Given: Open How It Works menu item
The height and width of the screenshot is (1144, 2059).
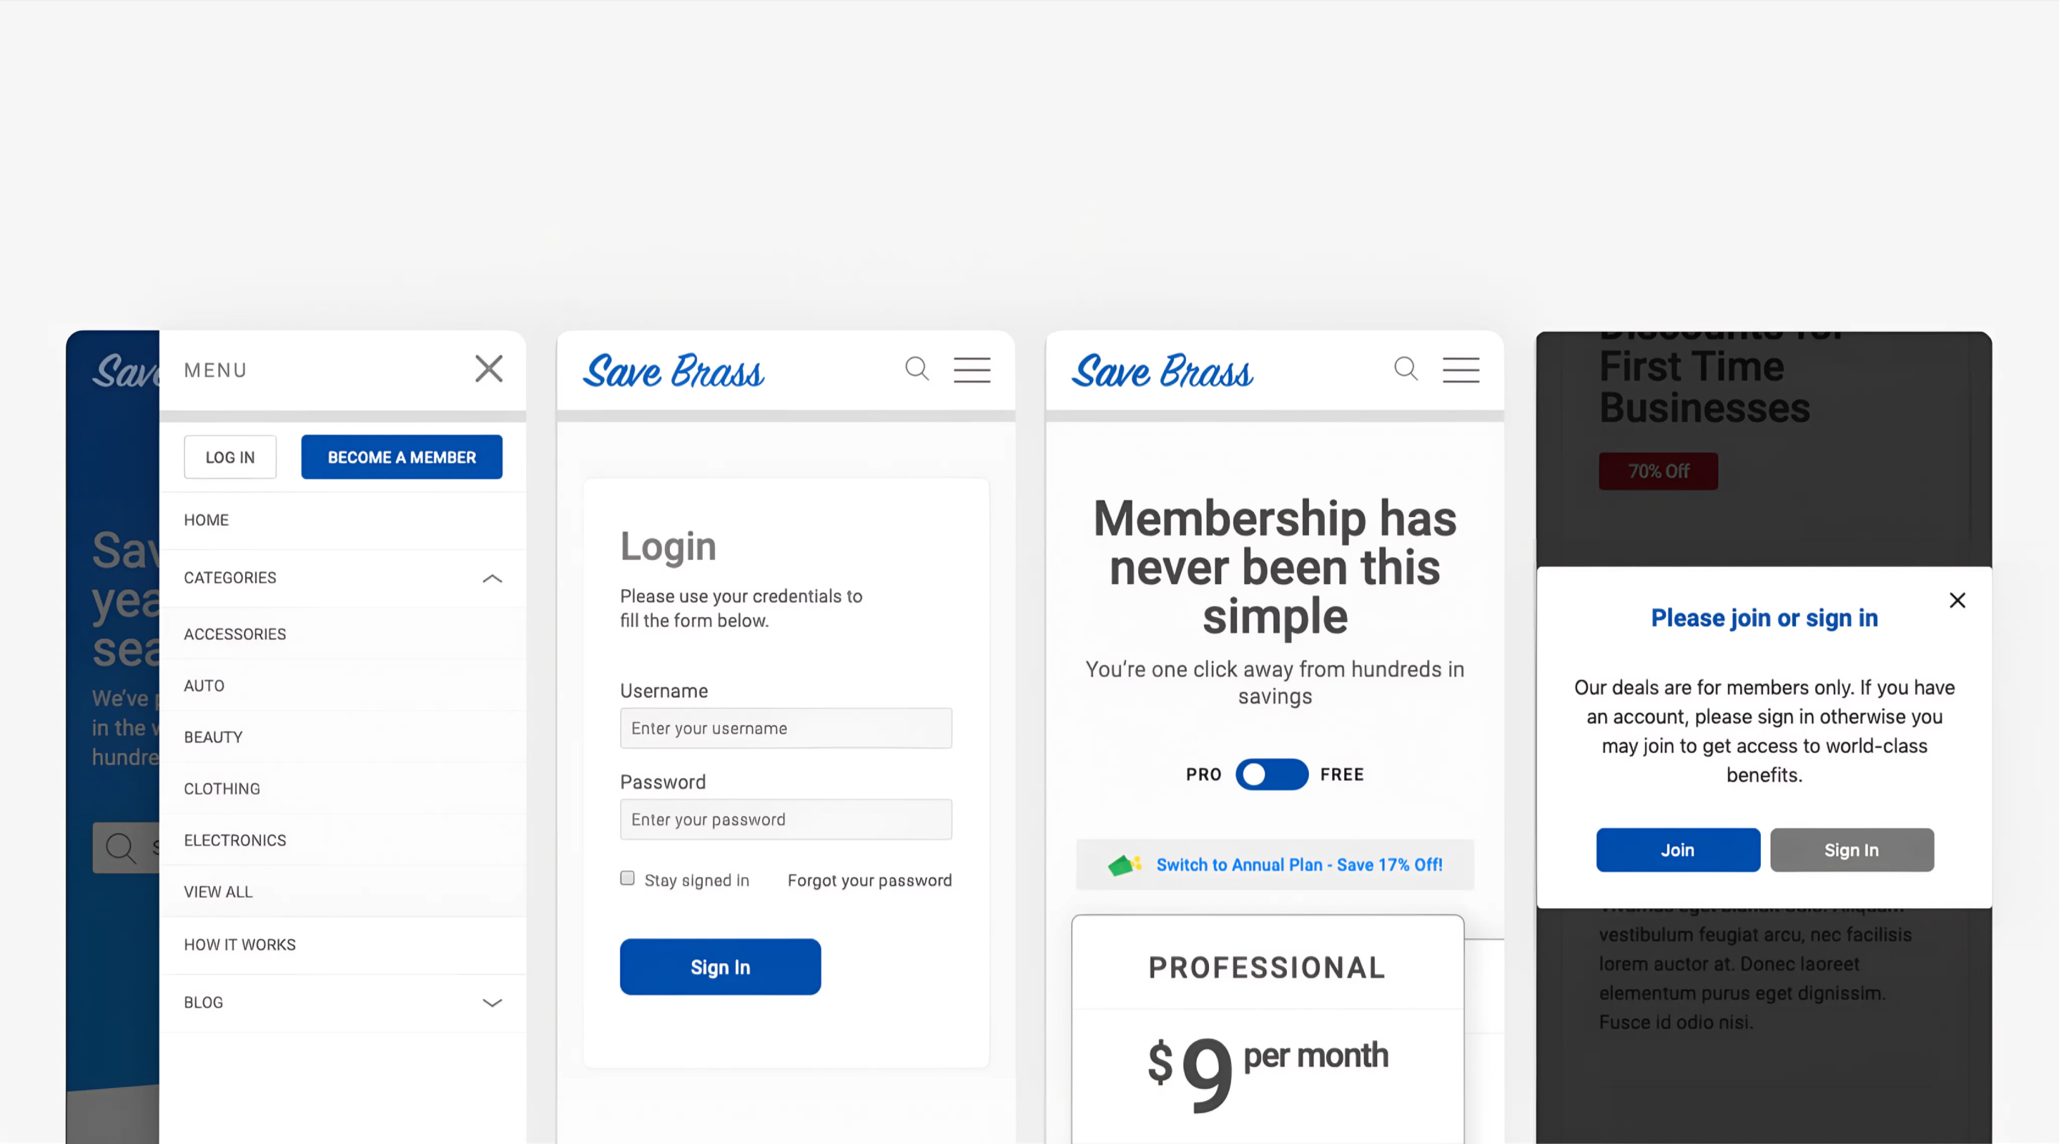Looking at the screenshot, I should [x=240, y=945].
